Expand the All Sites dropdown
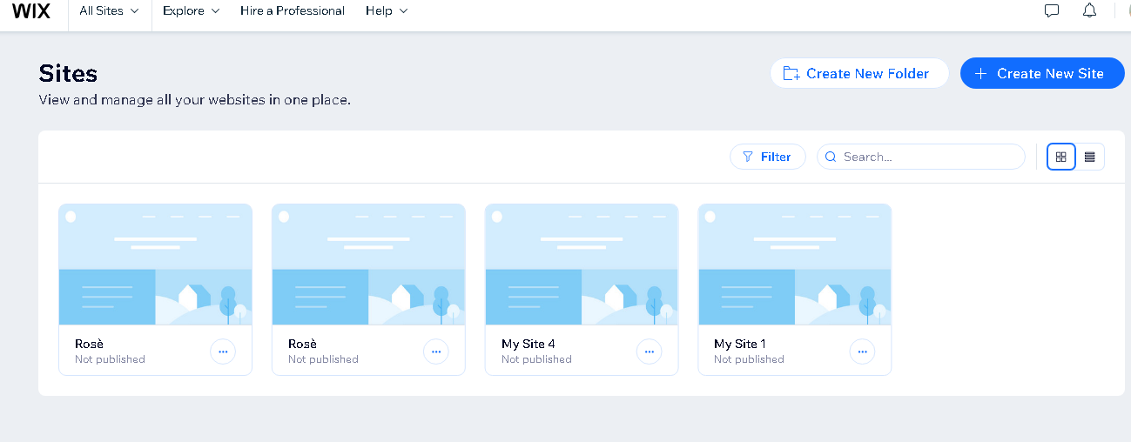 pos(109,11)
